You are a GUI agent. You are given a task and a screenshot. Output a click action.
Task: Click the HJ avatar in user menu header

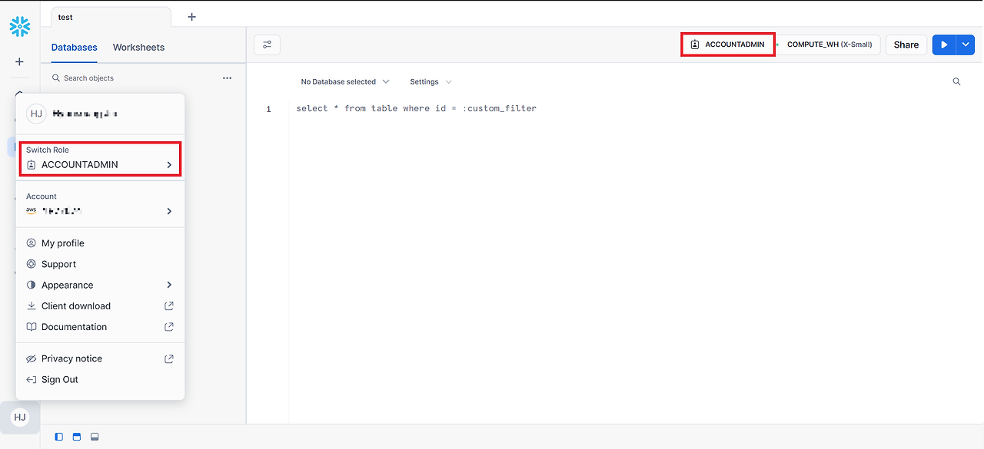pyautogui.click(x=36, y=114)
